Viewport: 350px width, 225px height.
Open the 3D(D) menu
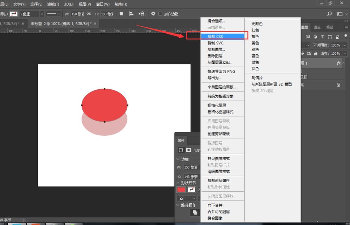pos(69,4)
